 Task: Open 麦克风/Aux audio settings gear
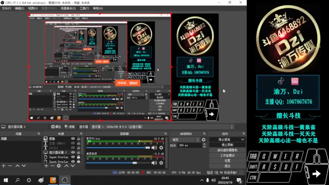click(161, 148)
